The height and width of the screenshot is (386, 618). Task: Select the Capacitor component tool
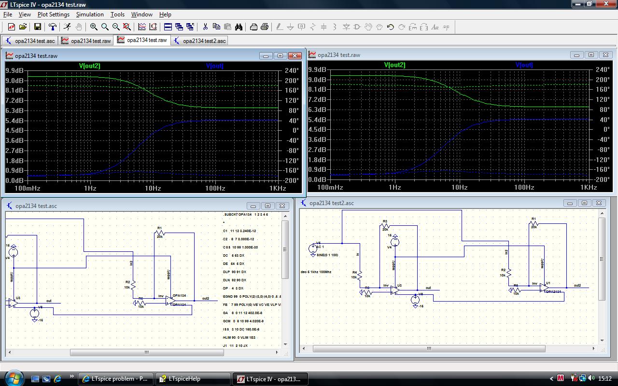pyautogui.click(x=324, y=27)
